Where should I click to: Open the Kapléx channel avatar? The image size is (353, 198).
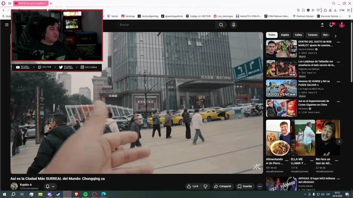point(14,186)
